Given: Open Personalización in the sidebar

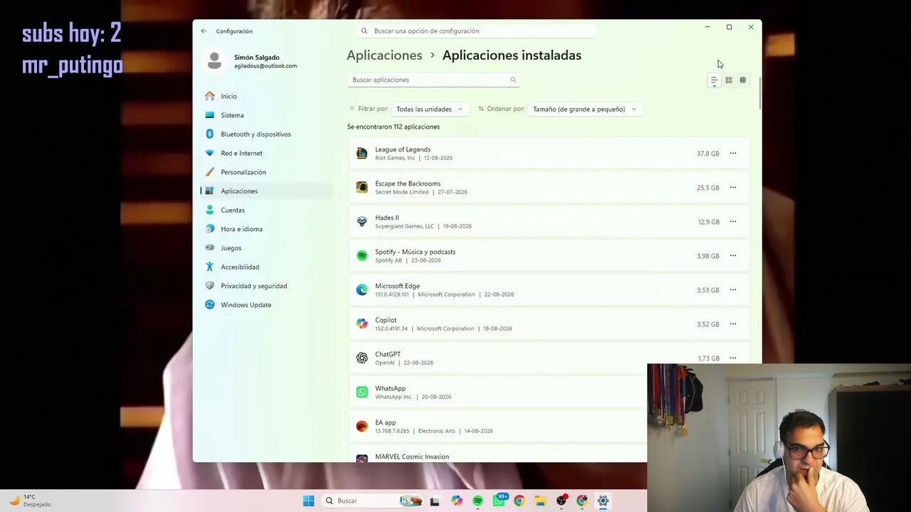Looking at the screenshot, I should coord(266,172).
